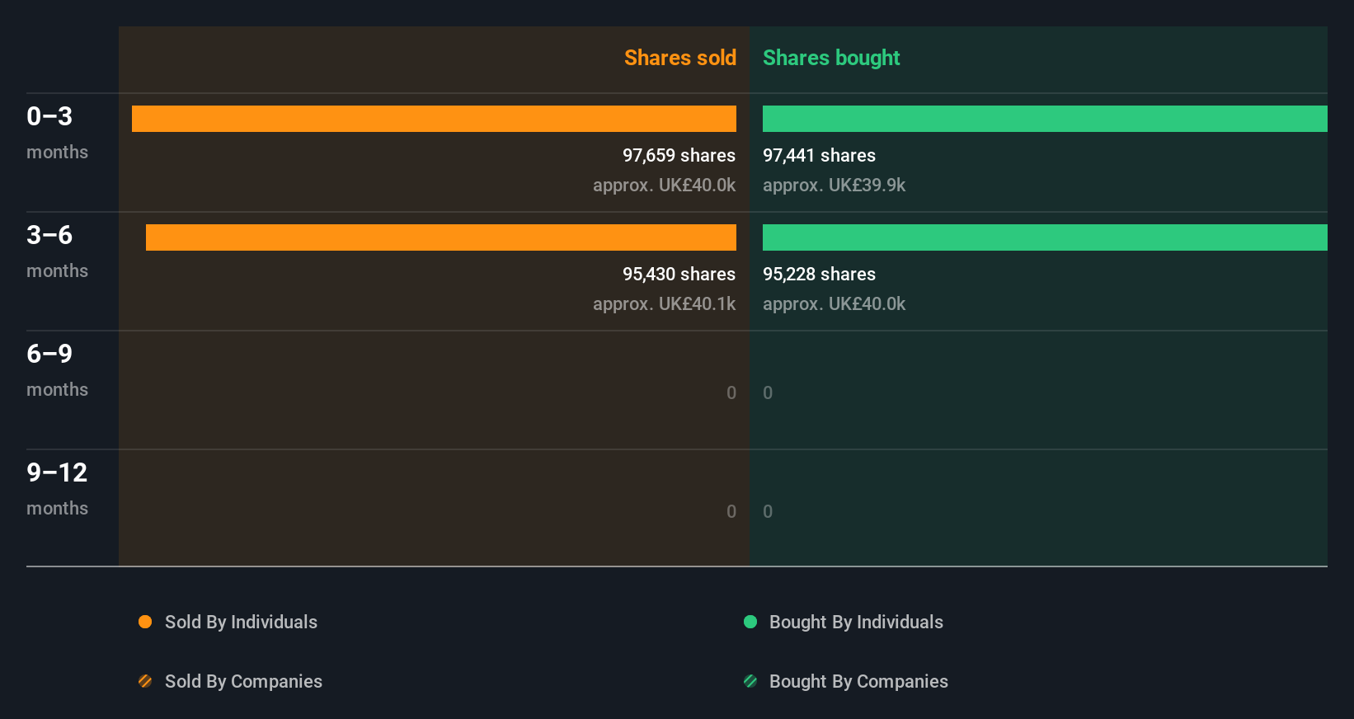The image size is (1354, 719).
Task: Click the approx. UK£39.9k amount
Action: coord(834,186)
